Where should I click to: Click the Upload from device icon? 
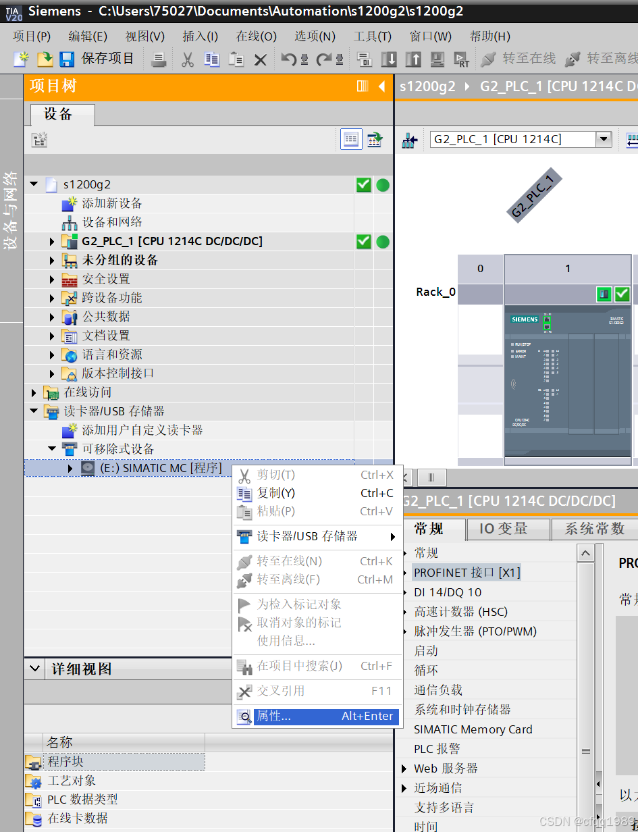pyautogui.click(x=413, y=59)
